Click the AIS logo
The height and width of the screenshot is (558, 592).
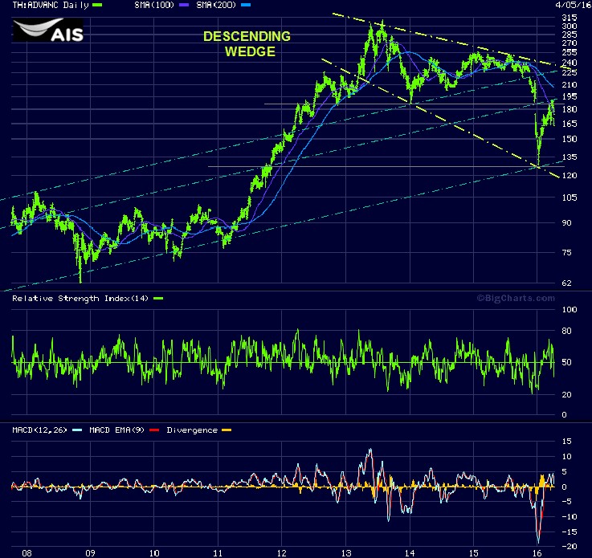click(48, 30)
